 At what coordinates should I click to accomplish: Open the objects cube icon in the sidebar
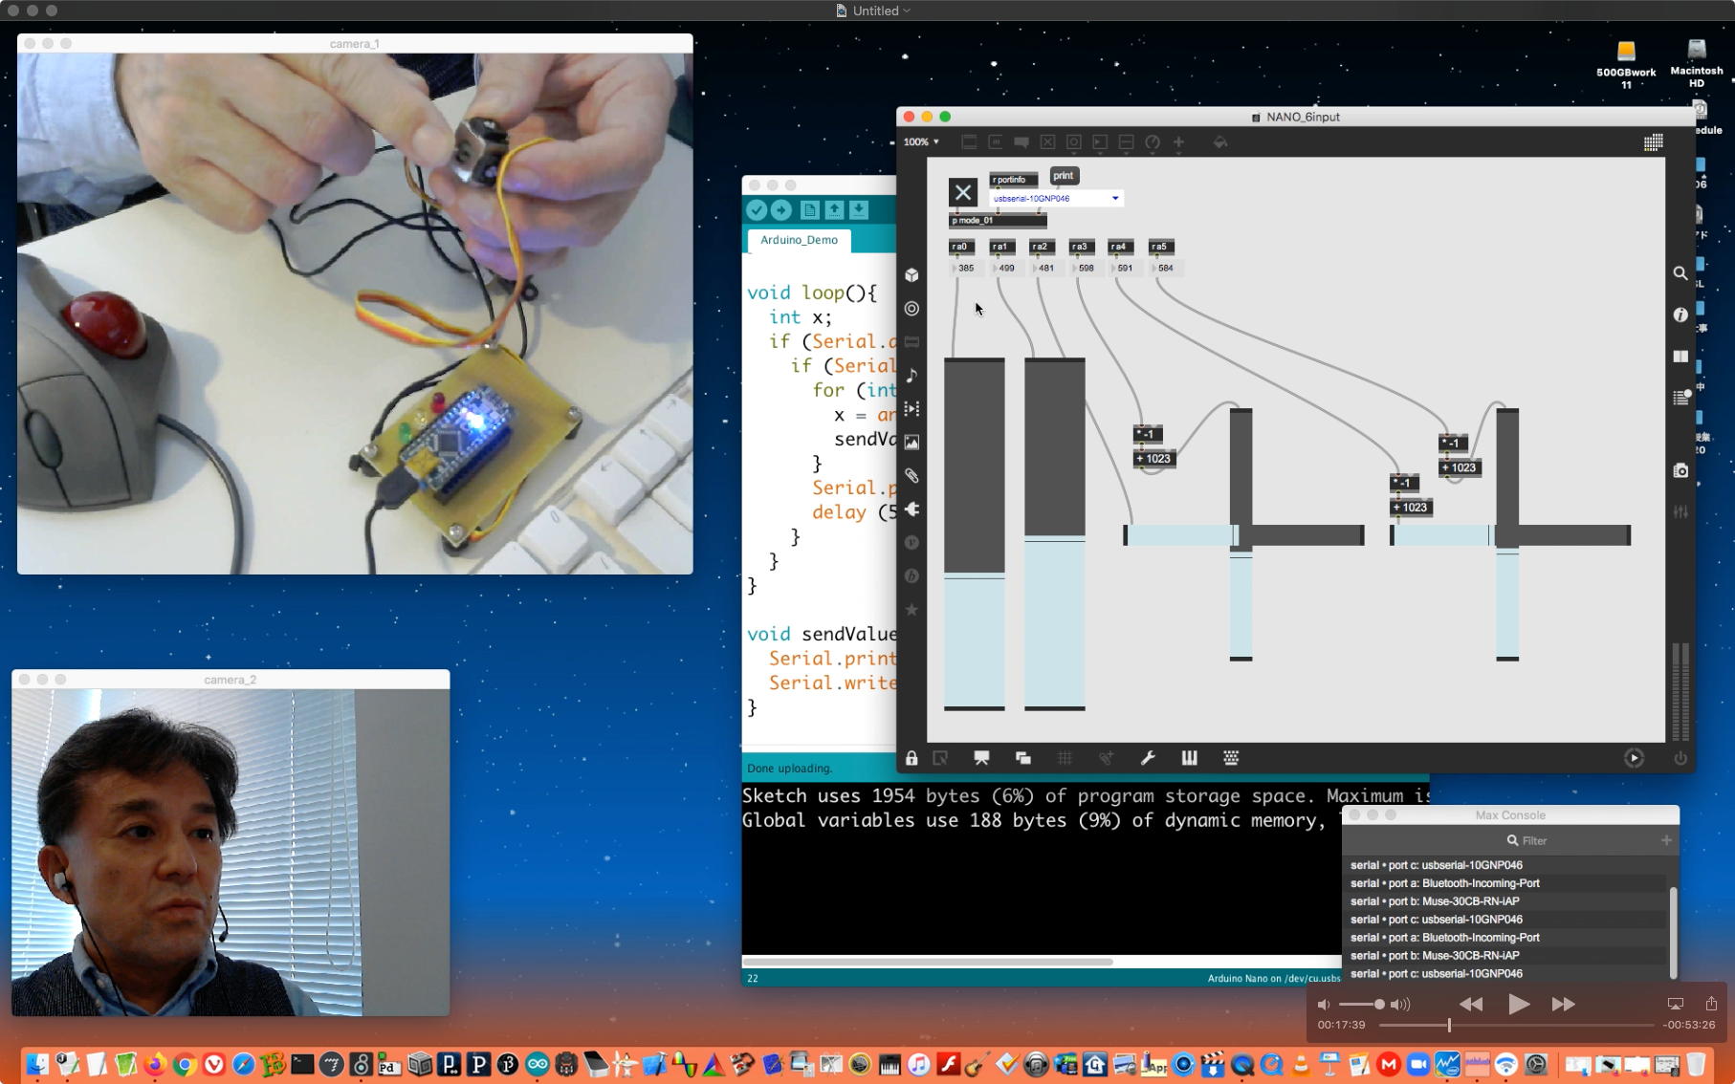click(911, 275)
